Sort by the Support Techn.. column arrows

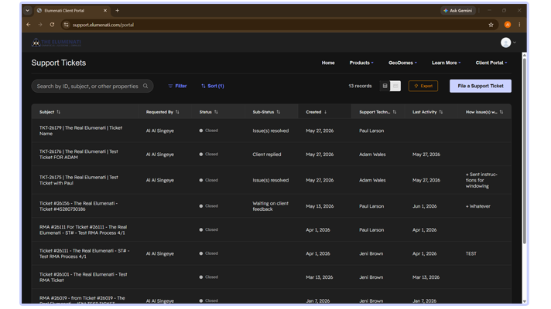click(395, 112)
